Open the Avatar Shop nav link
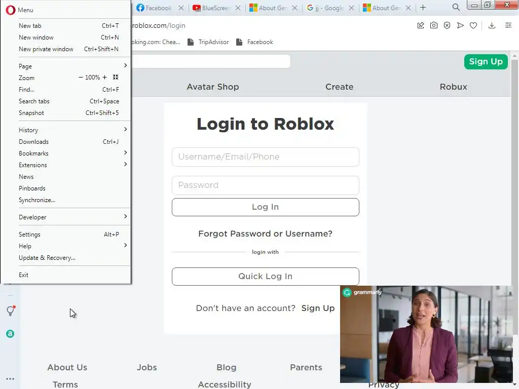519x389 pixels. coord(213,87)
